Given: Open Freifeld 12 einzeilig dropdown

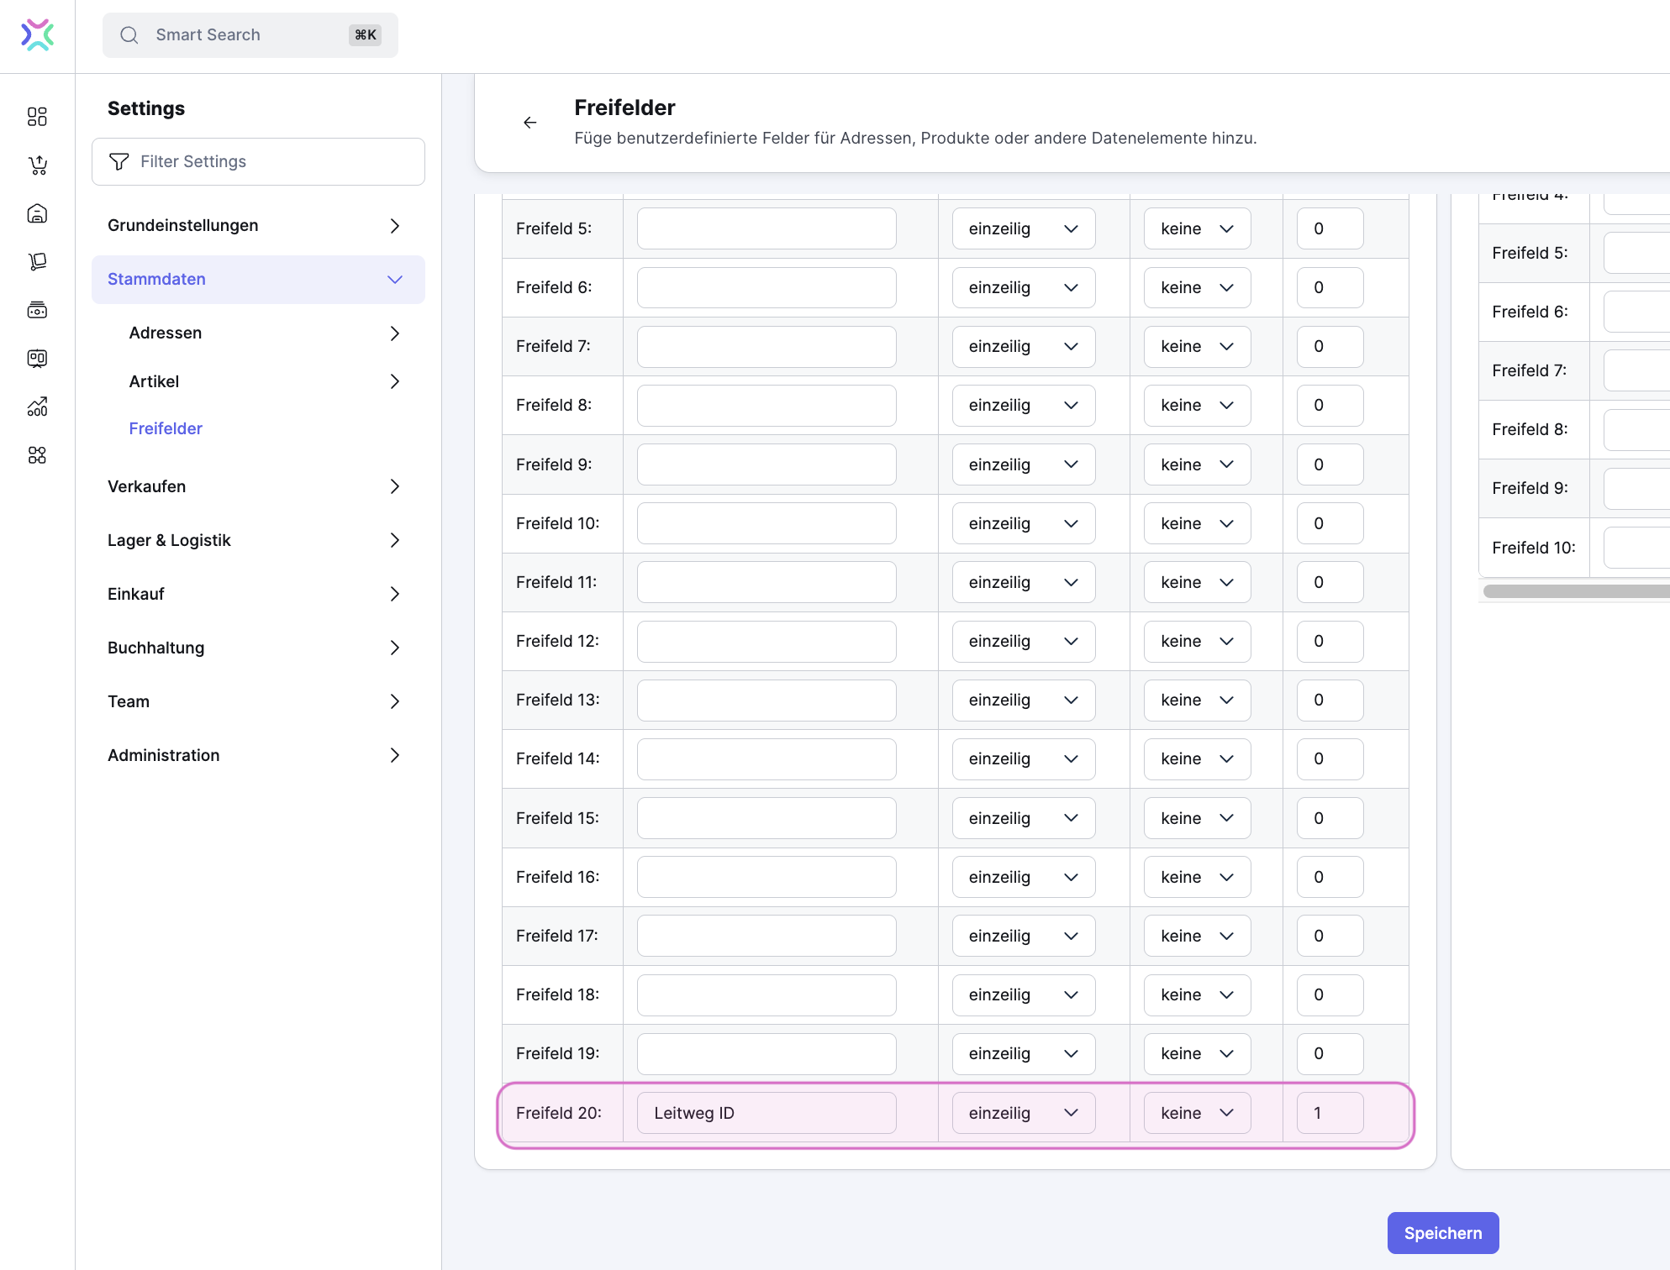Looking at the screenshot, I should (1024, 642).
